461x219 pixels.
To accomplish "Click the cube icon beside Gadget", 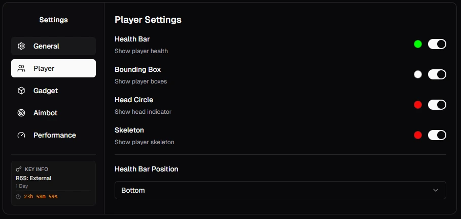I will 21,91.
